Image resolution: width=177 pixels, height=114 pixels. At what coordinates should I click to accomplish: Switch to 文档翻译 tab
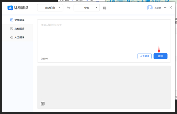click(17, 28)
